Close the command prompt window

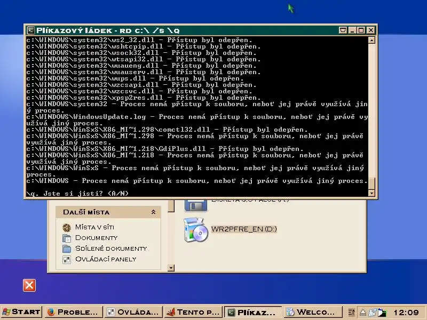click(370, 30)
